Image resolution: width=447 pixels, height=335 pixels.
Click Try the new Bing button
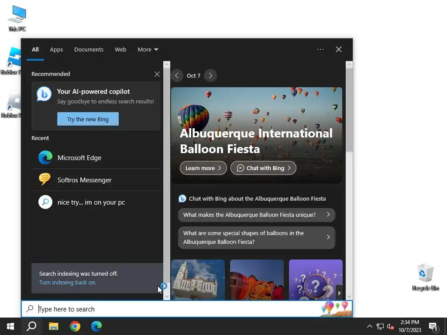coord(88,119)
